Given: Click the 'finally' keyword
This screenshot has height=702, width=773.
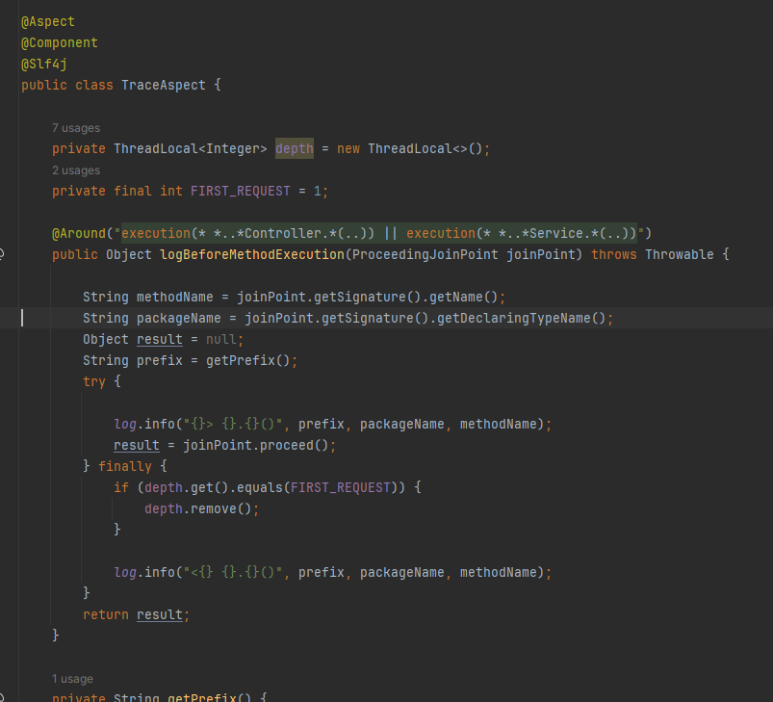Looking at the screenshot, I should pyautogui.click(x=125, y=467).
